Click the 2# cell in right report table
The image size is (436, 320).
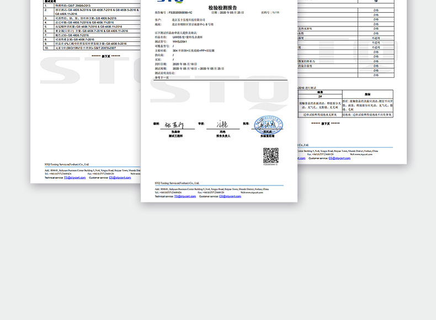tap(320, 97)
